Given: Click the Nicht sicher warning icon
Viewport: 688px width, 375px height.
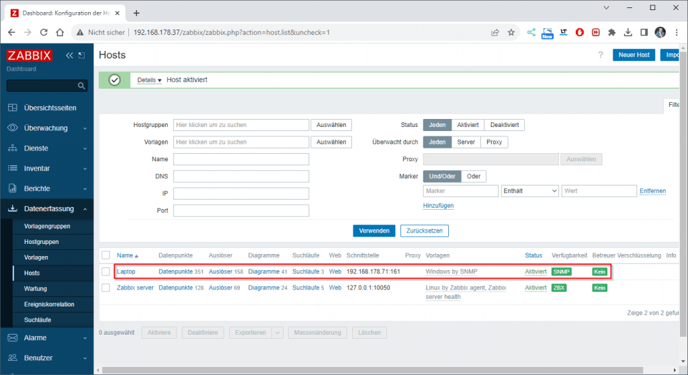Looking at the screenshot, I should 80,32.
